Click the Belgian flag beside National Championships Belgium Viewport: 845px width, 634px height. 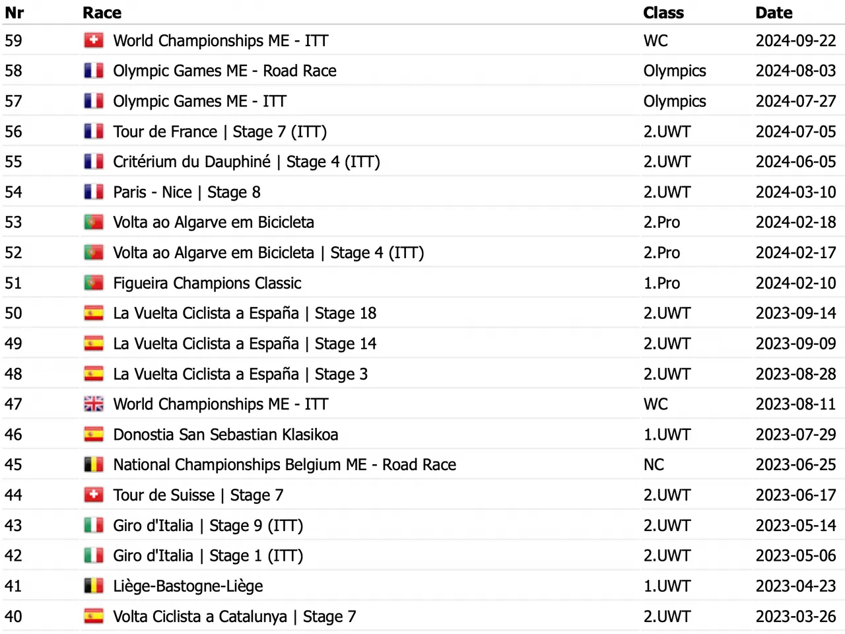click(94, 465)
